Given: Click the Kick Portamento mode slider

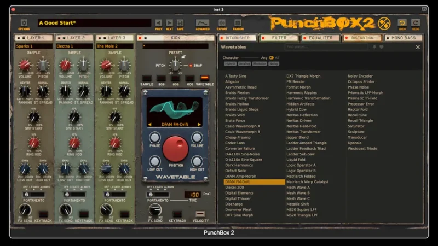Looking at the screenshot, I should click(x=158, y=195).
